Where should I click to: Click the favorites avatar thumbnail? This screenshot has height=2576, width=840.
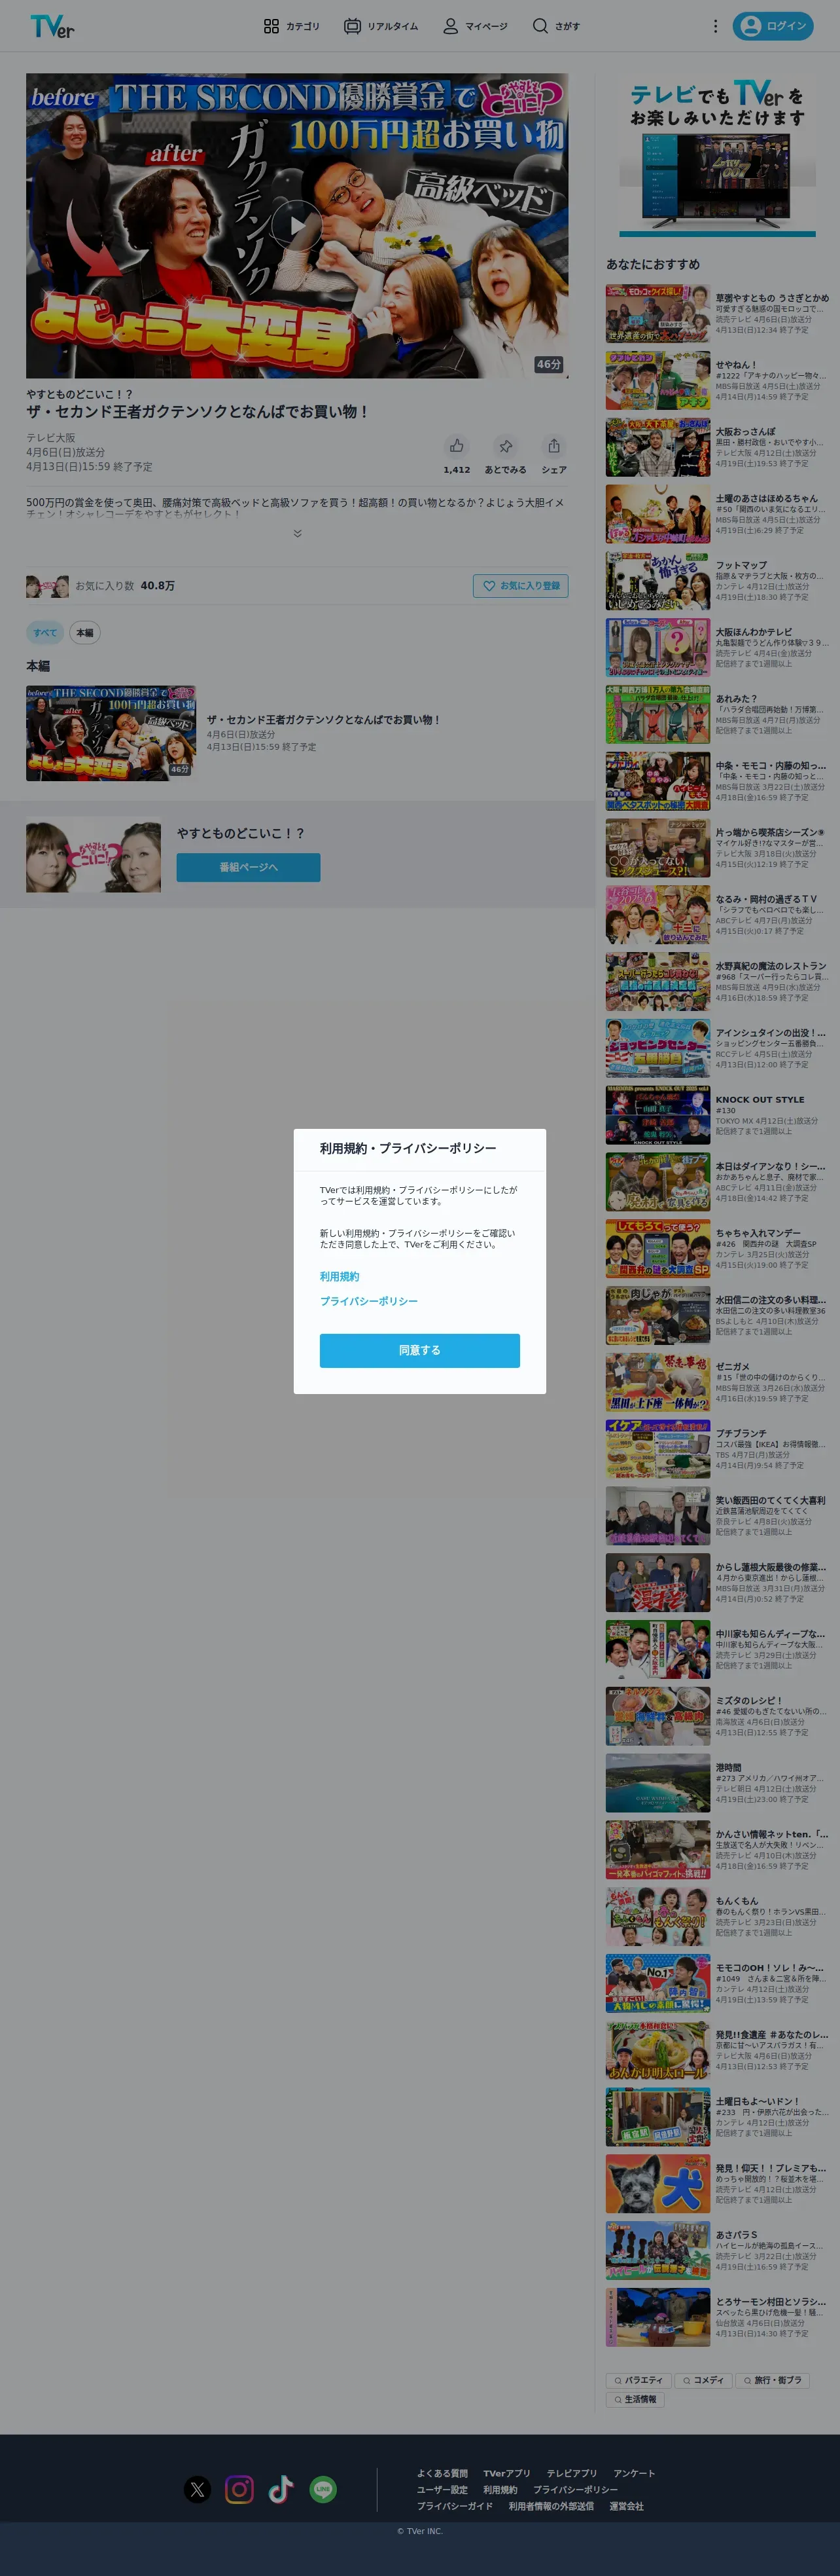coord(47,586)
